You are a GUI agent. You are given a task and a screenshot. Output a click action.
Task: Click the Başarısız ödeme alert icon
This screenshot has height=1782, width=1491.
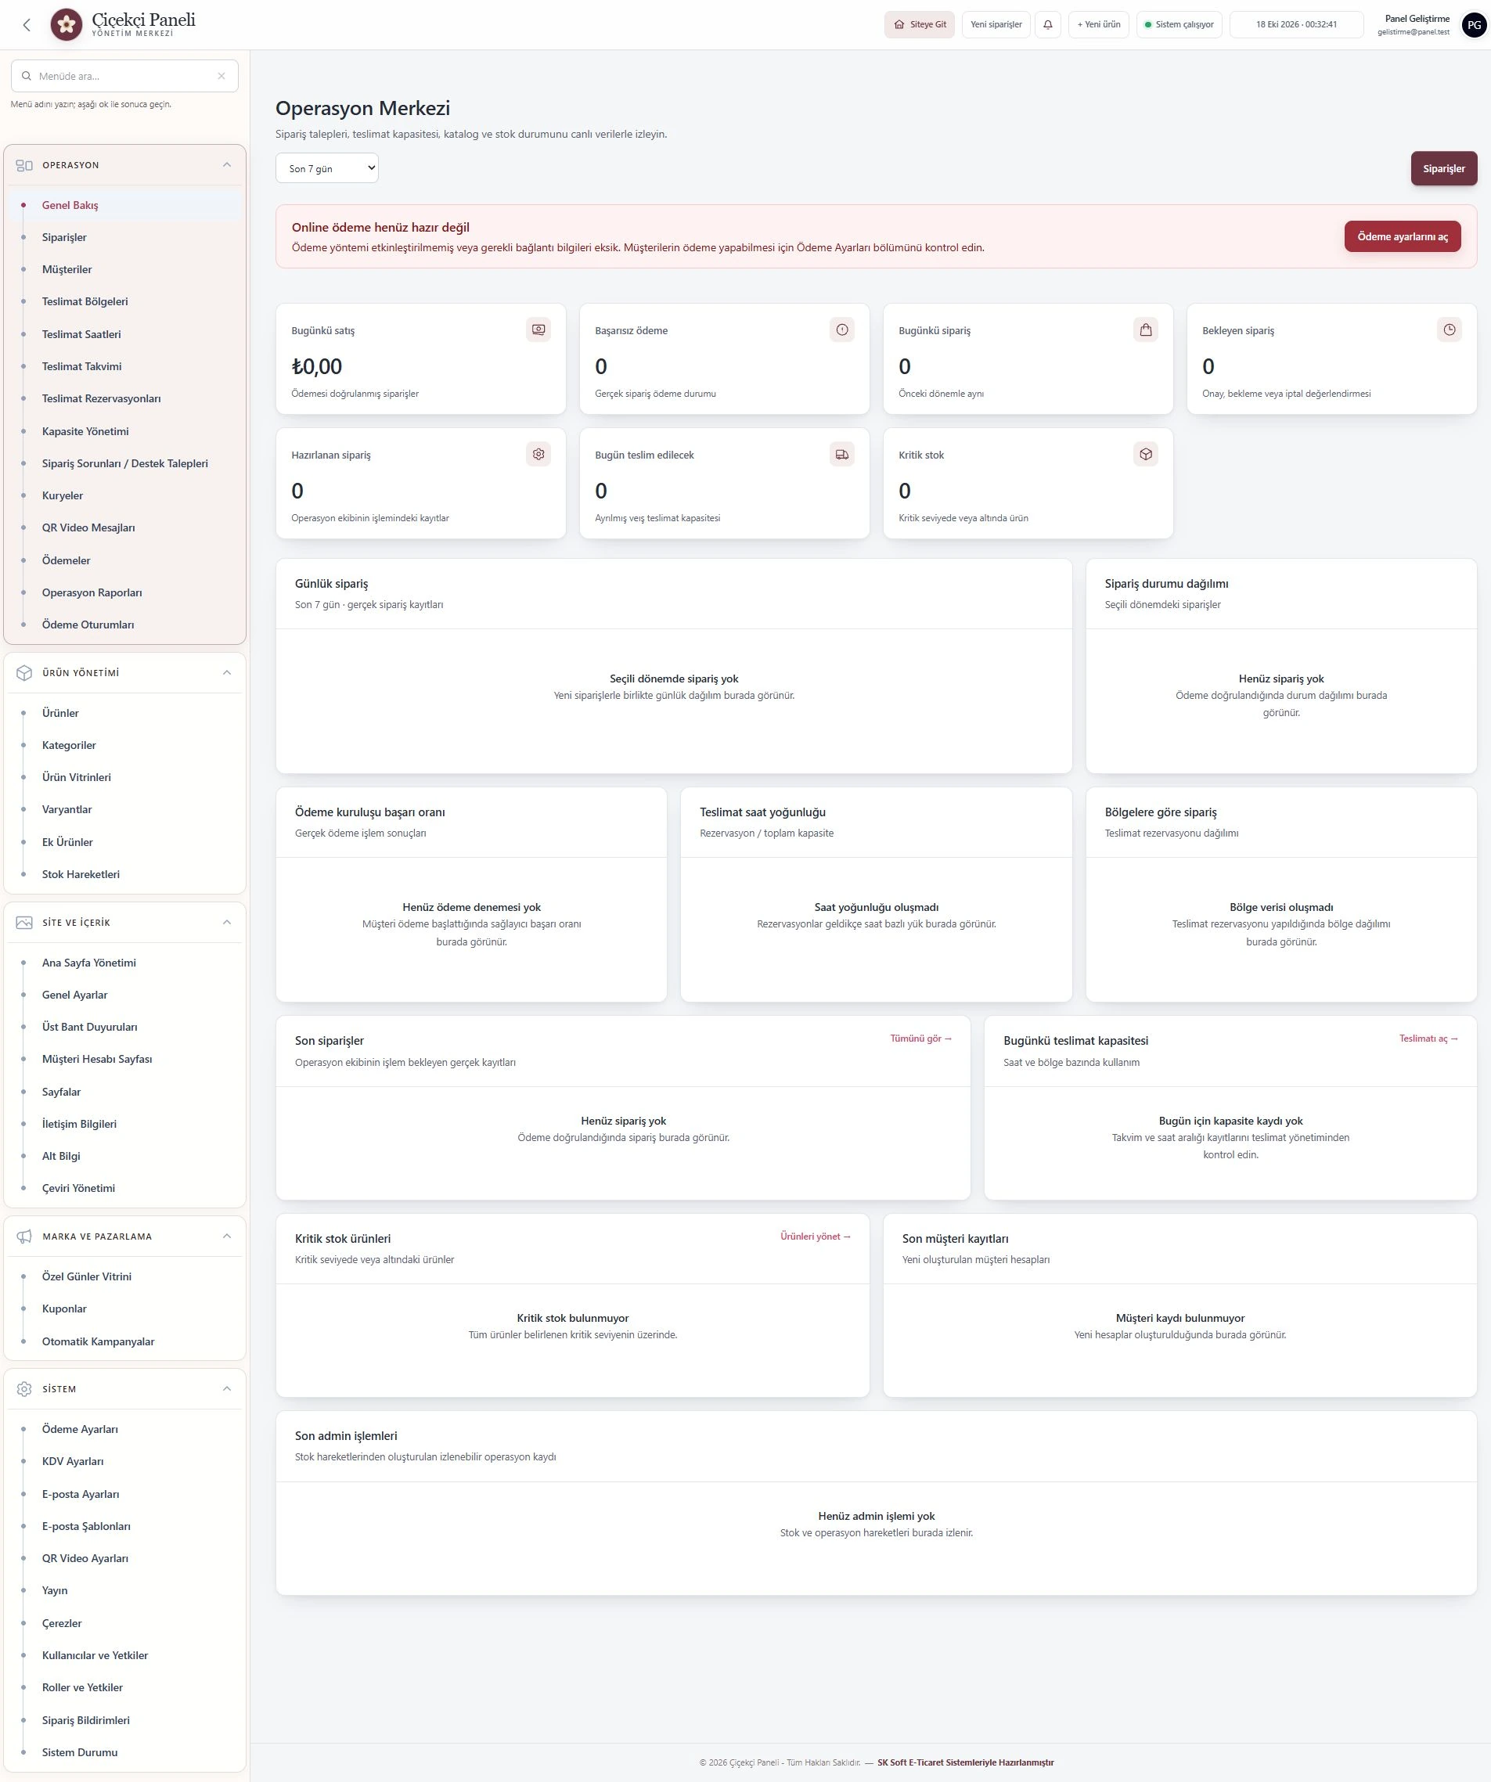pyautogui.click(x=842, y=330)
